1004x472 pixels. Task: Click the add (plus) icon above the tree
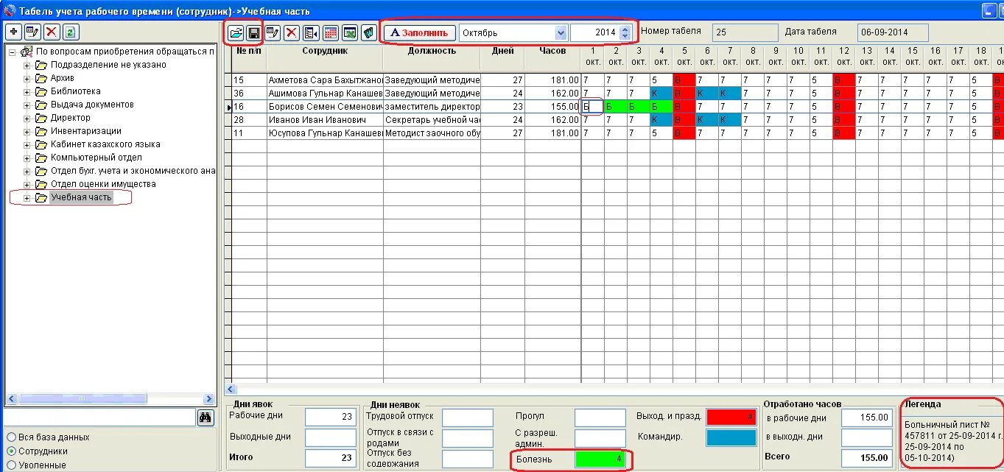(x=13, y=32)
